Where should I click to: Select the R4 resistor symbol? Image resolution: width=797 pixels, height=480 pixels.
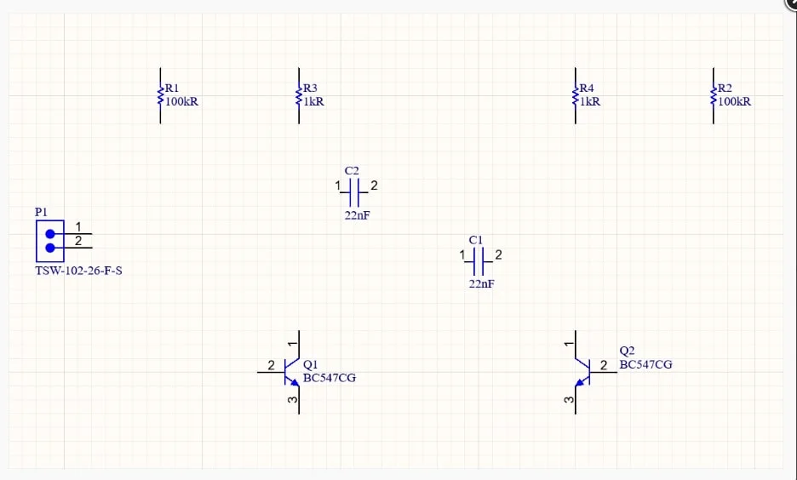click(575, 95)
